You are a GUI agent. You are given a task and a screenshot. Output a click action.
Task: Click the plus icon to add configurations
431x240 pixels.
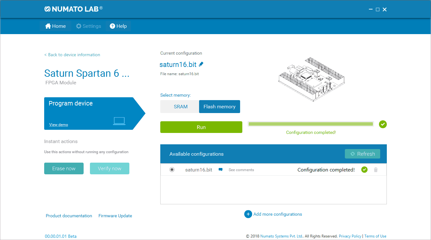(x=248, y=214)
